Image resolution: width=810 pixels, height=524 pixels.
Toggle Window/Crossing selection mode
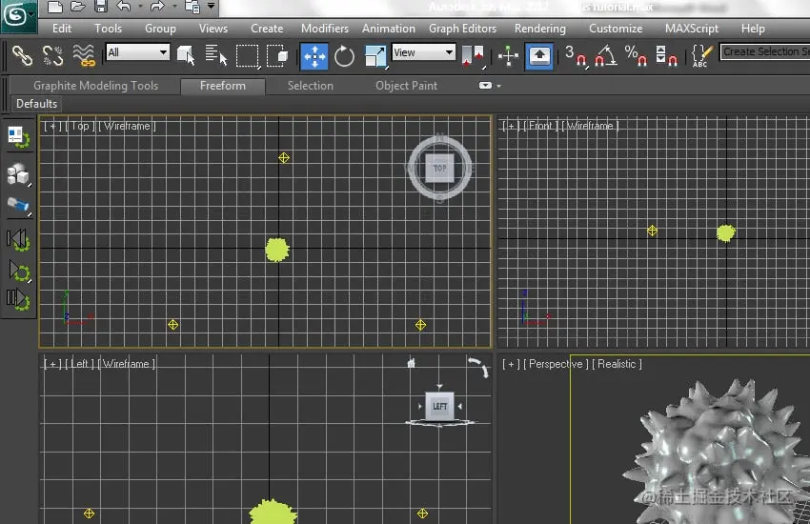tap(277, 56)
